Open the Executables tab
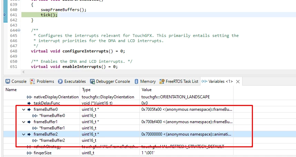Image resolution: width=296 pixels, height=157 pixels. (x=72, y=81)
